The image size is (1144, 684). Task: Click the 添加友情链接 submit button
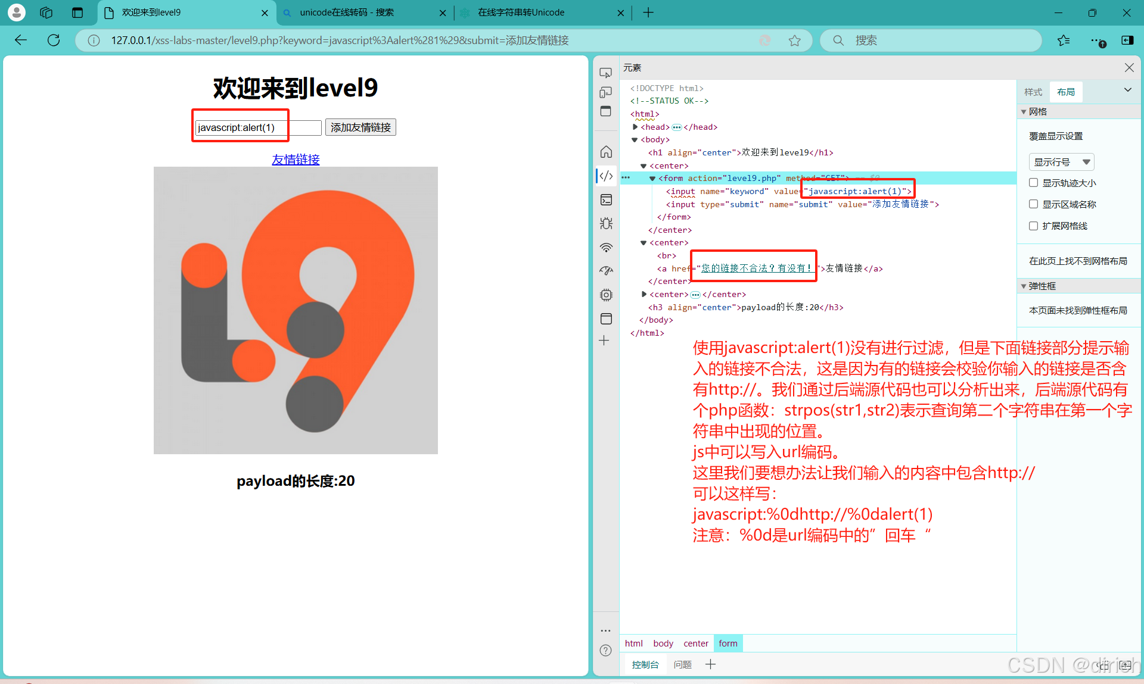(360, 127)
